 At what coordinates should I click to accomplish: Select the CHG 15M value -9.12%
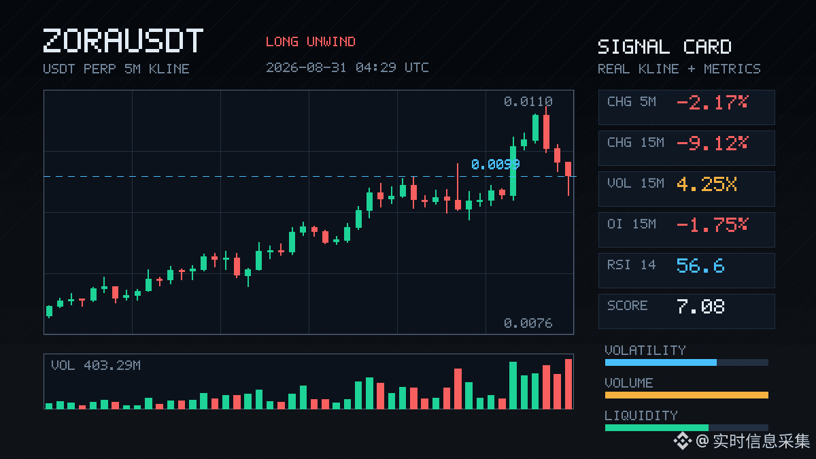(x=712, y=143)
